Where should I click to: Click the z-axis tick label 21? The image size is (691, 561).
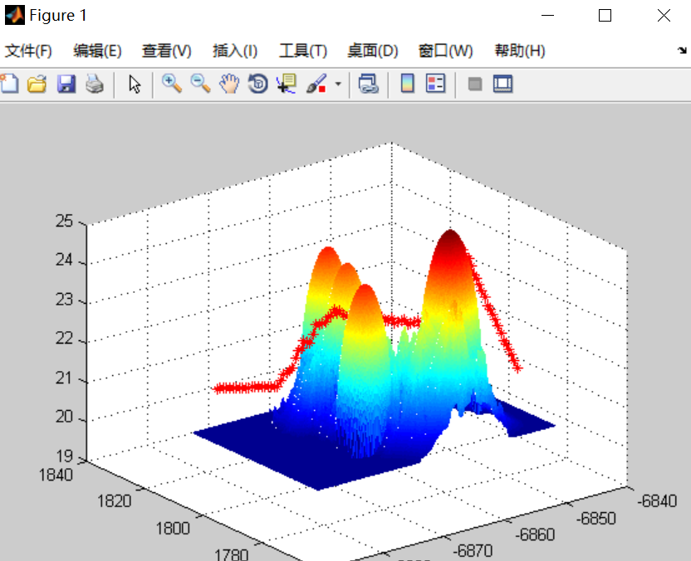click(64, 378)
